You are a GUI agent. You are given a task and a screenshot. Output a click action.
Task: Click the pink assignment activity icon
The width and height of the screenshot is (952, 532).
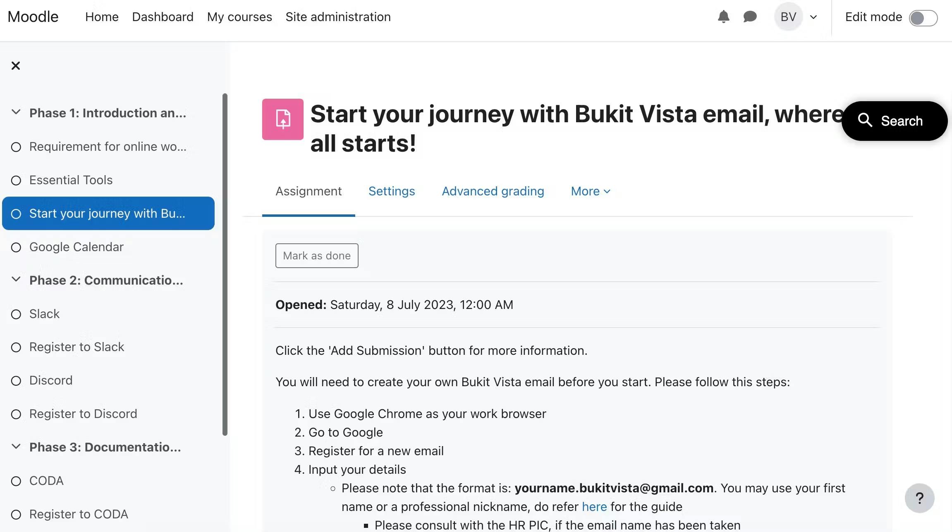point(283,119)
